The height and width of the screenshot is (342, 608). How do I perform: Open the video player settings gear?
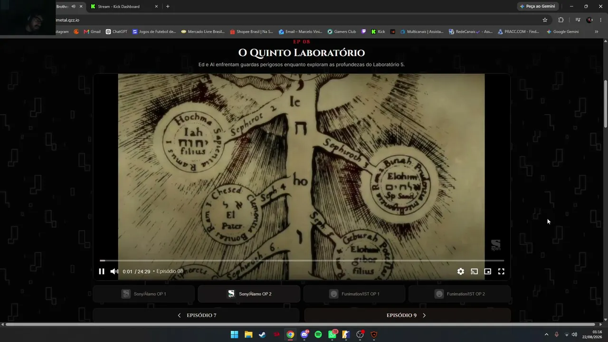461,271
